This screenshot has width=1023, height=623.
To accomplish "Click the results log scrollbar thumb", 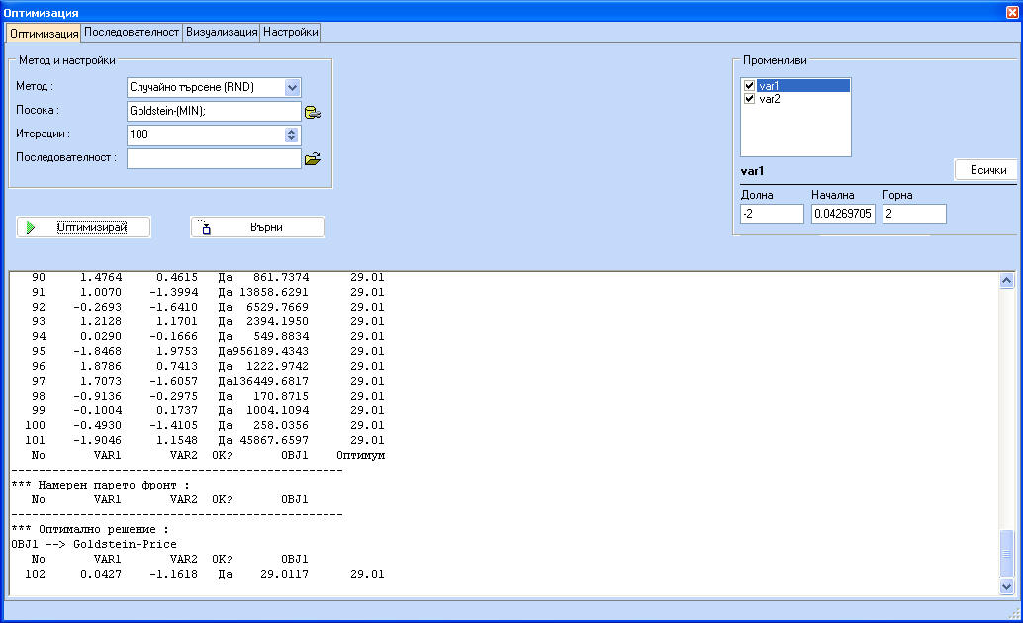I will tap(1007, 554).
